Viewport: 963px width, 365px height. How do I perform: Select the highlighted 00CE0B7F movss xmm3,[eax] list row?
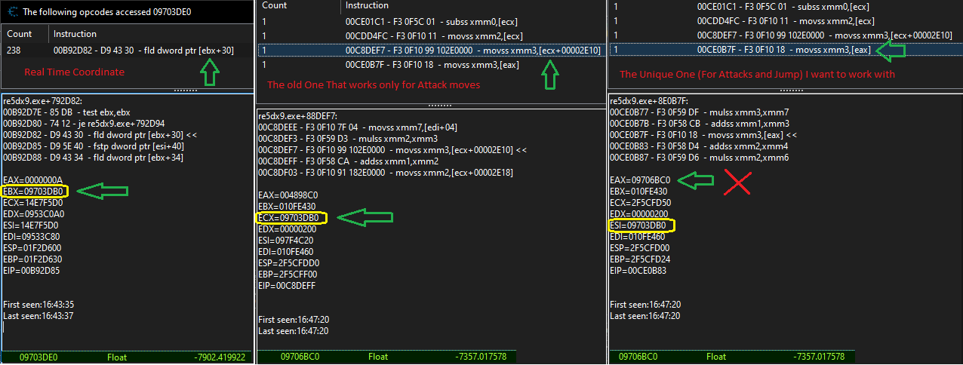click(x=785, y=50)
